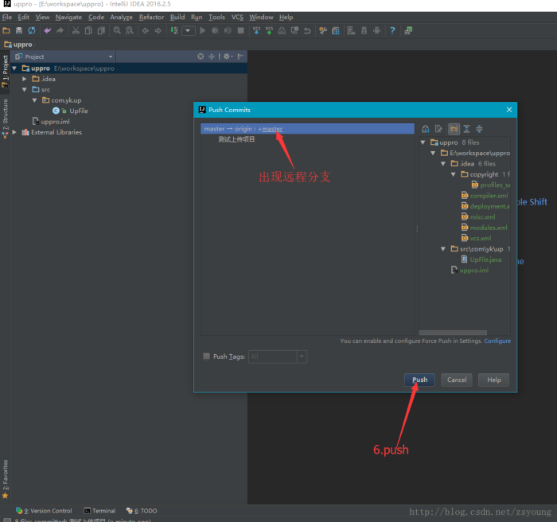557x522 pixels.
Task: Open the Push Tags dropdown
Action: pos(302,356)
